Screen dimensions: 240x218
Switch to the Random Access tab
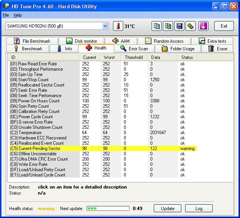click(164, 41)
